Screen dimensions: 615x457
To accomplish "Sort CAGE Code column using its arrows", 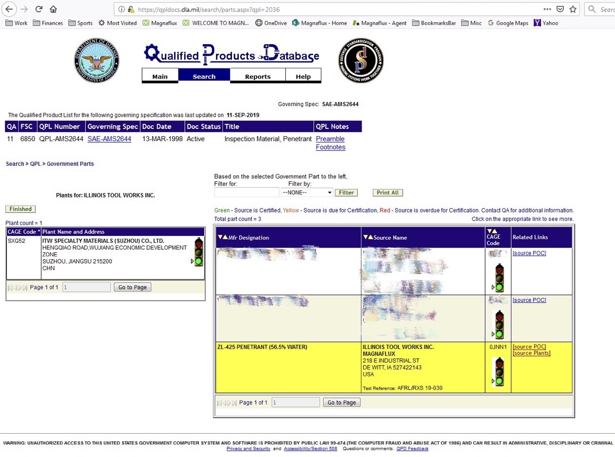I will pos(493,231).
